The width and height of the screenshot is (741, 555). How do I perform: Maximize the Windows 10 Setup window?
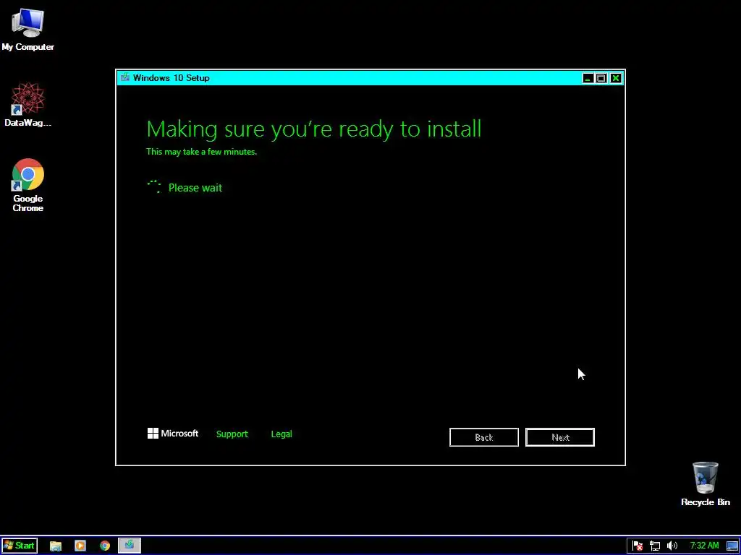pyautogui.click(x=601, y=78)
